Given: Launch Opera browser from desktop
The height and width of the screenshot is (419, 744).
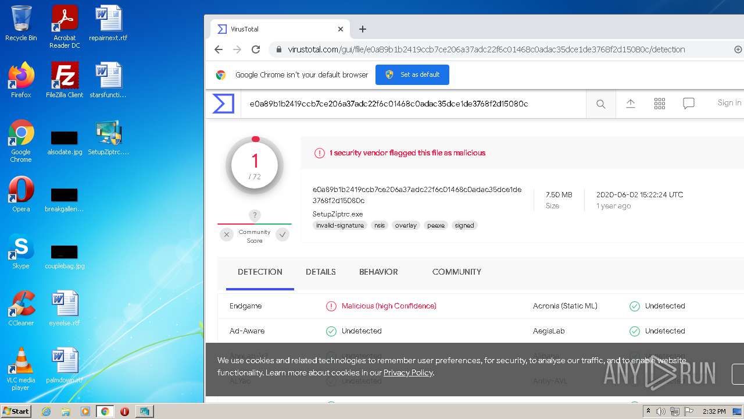Looking at the screenshot, I should pyautogui.click(x=21, y=194).
